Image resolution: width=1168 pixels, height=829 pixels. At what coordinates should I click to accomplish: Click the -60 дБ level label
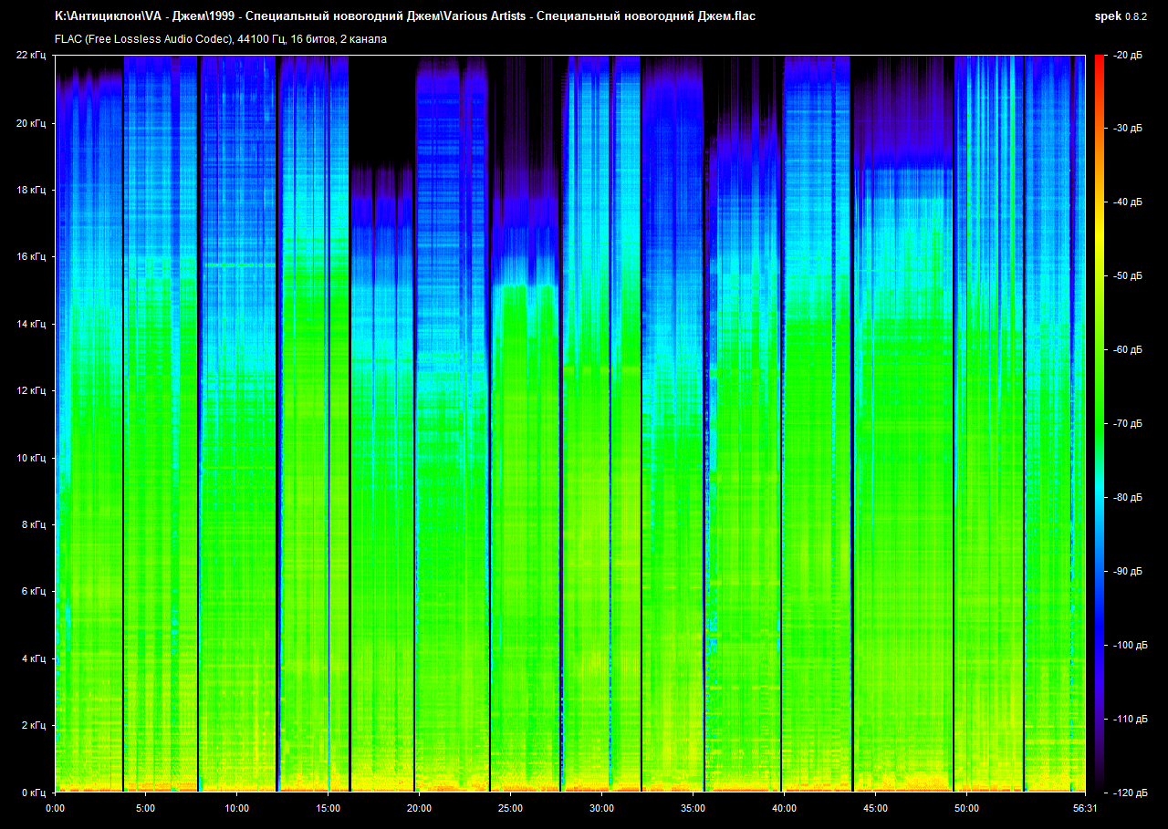click(x=1129, y=350)
